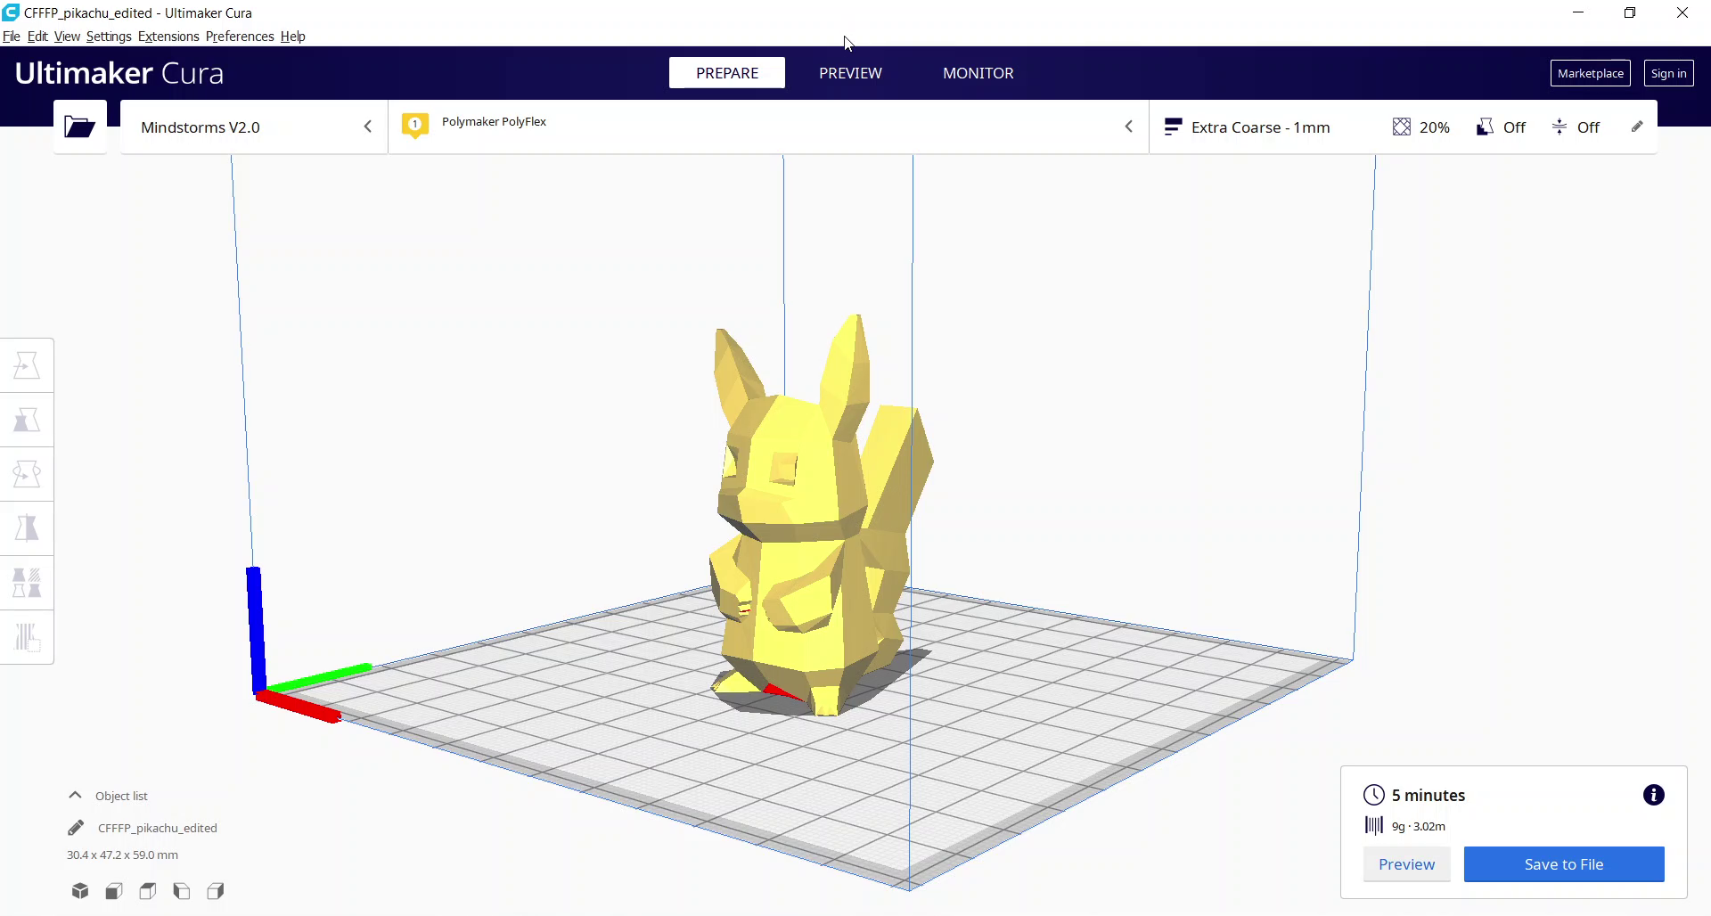Viewport: 1711px width, 916px height.
Task: Select the Move tool
Action: tap(27, 364)
